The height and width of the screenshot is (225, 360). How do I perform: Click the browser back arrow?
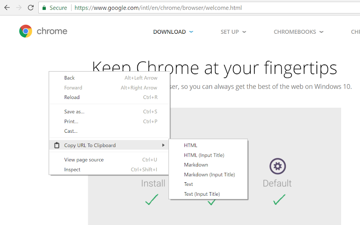(7, 8)
